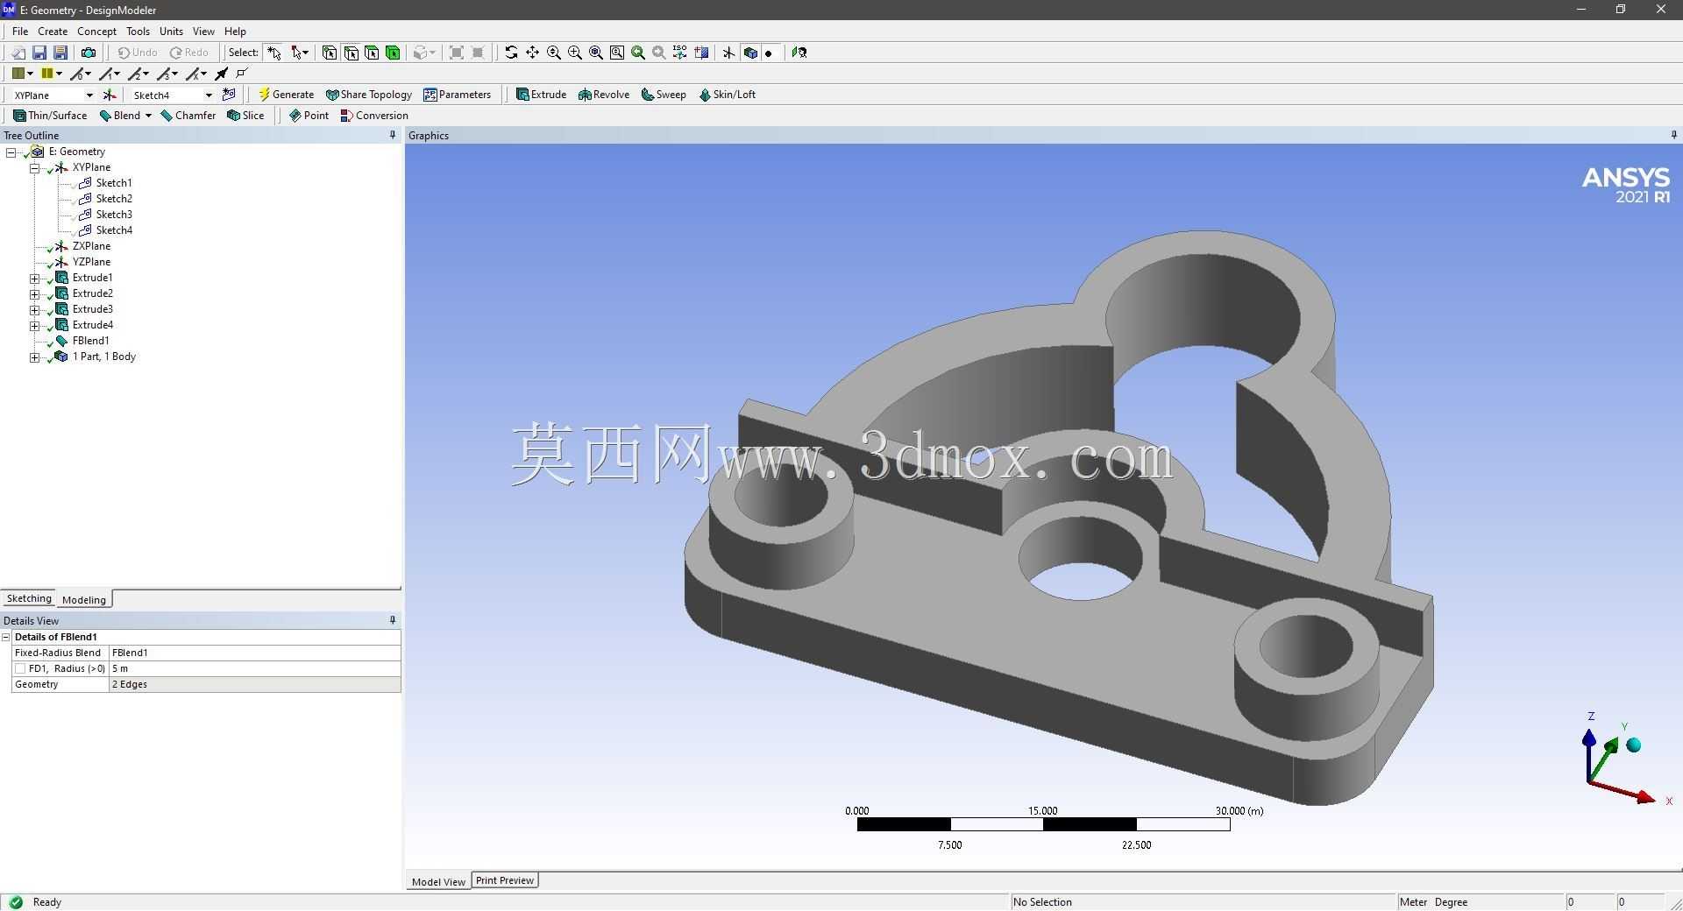Collapse the XYPlane tree node
Image resolution: width=1683 pixels, height=911 pixels.
pyautogui.click(x=35, y=167)
